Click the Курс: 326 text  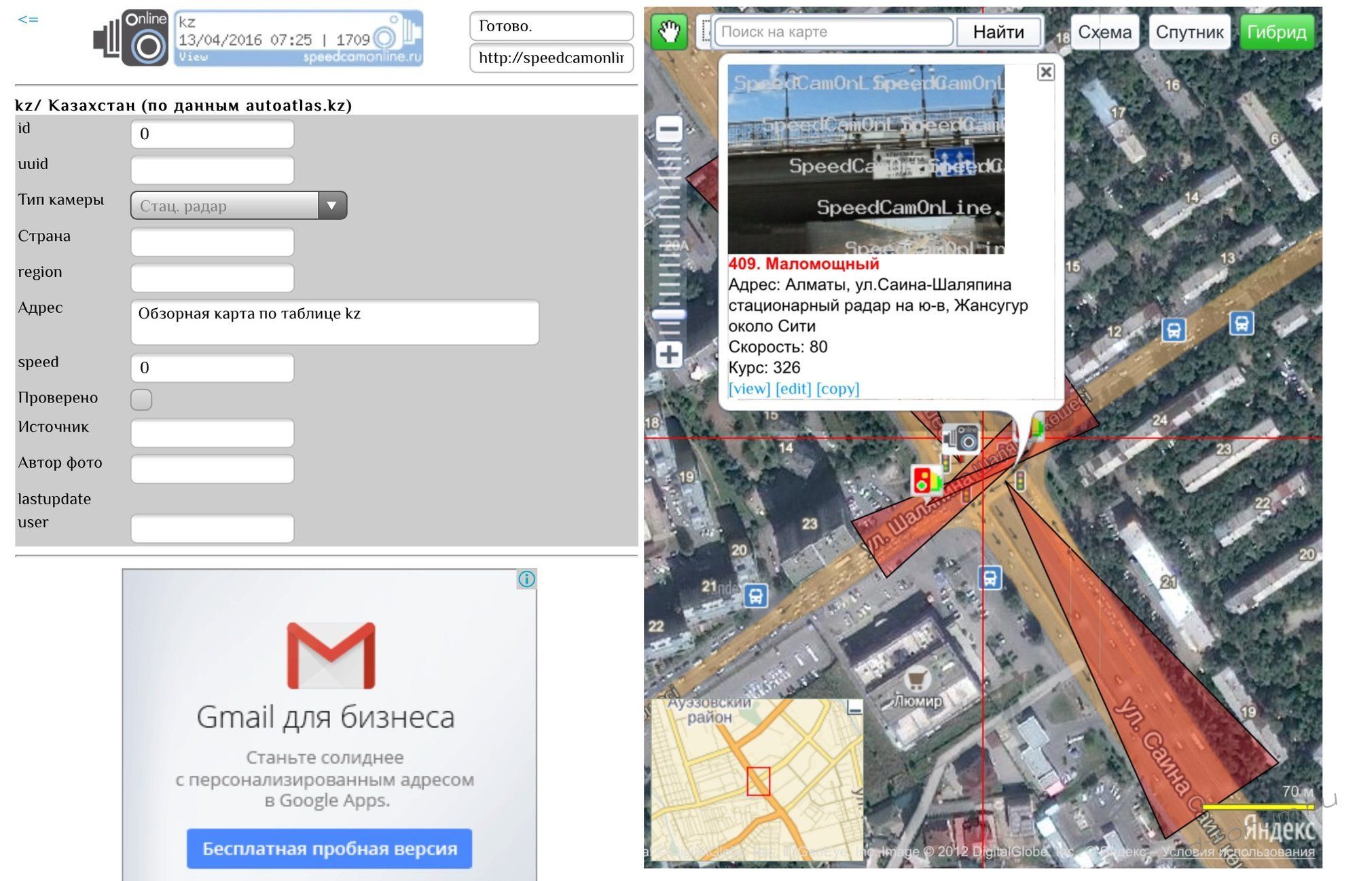764,368
